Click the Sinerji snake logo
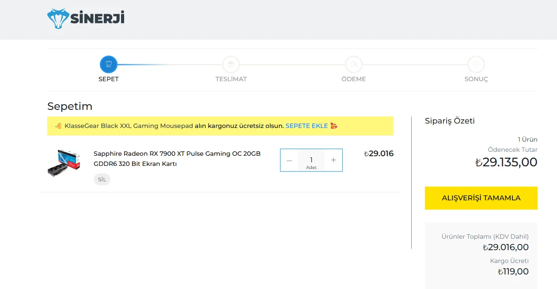Viewport: 557px width, 289px height. pos(86,19)
